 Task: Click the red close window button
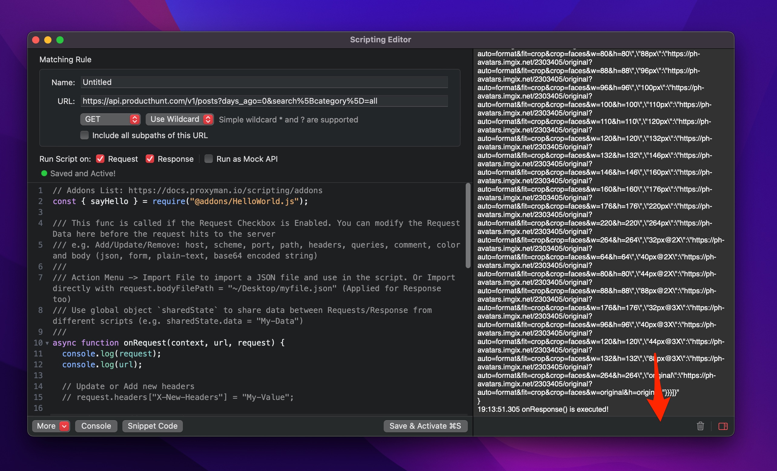coord(36,40)
